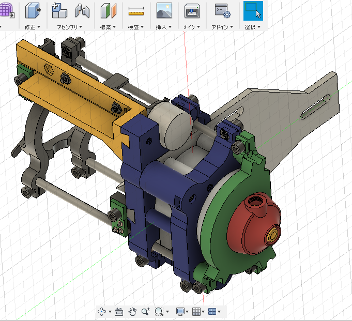Screen dimensions: 352x321
Task: Click the Grid and Snaps icon
Action: point(196,312)
